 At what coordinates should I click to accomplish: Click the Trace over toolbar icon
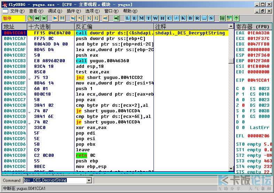pos(96,18)
